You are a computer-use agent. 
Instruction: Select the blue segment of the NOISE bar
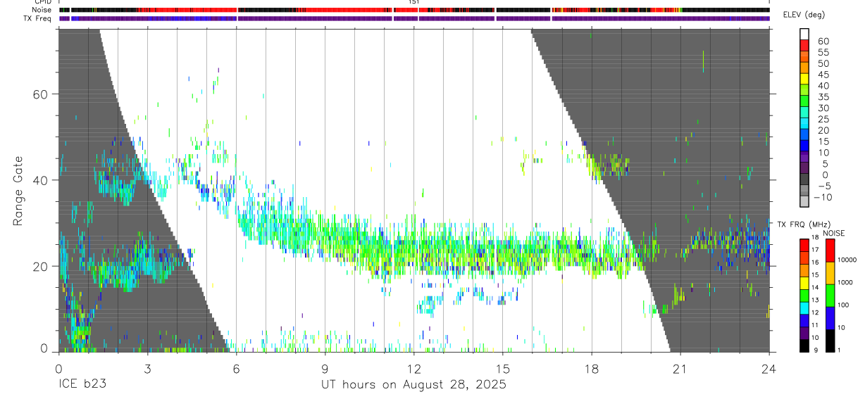click(830, 318)
